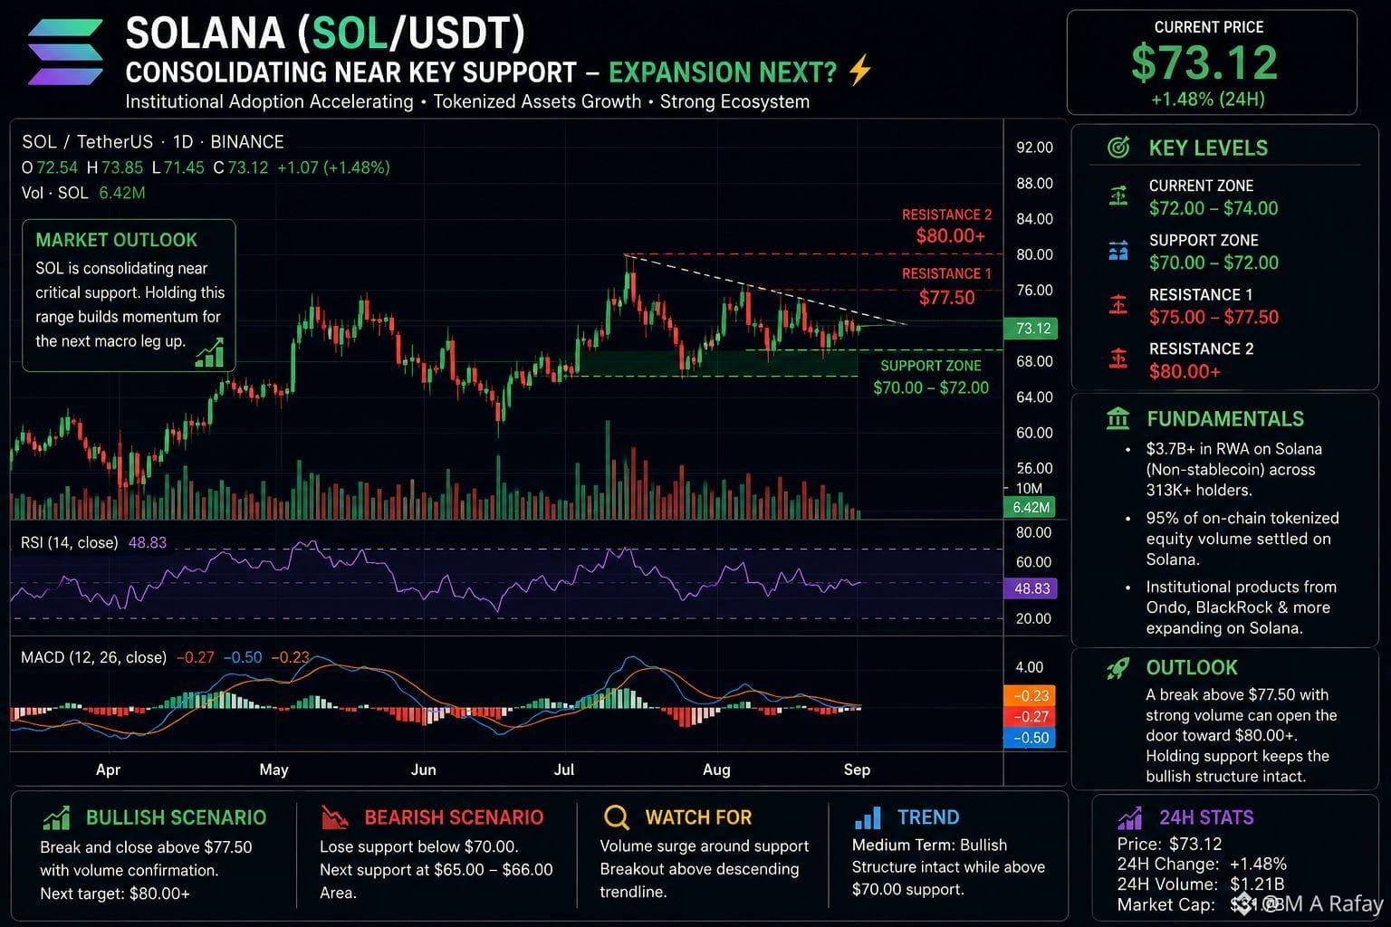Click the low value 71.45 in the chart header
Viewport: 1391px width, 927px height.
(x=184, y=167)
